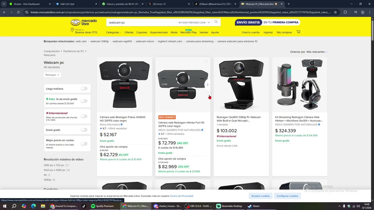This screenshot has width=374, height=210.
Task: Open Ordenar por Más relevantes dropdown
Action: point(317,52)
